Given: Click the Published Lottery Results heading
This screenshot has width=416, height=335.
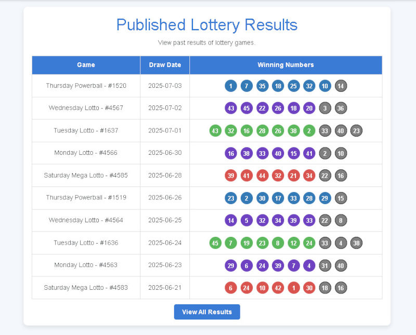Looking at the screenshot, I should pos(207,25).
